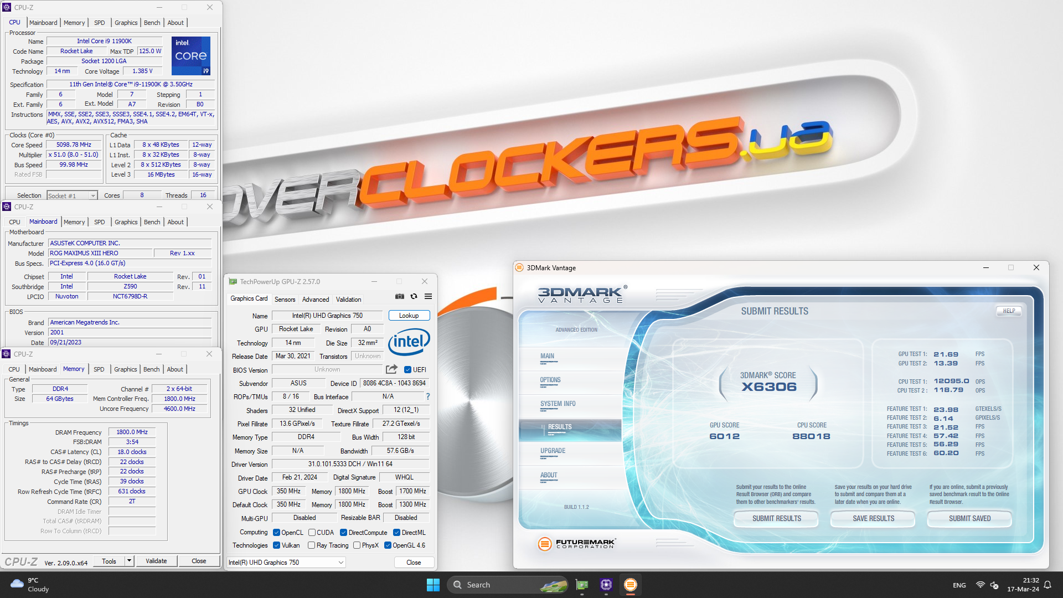
Task: Click the DRAM Frequency value 1800.0 MHz
Action: (132, 432)
